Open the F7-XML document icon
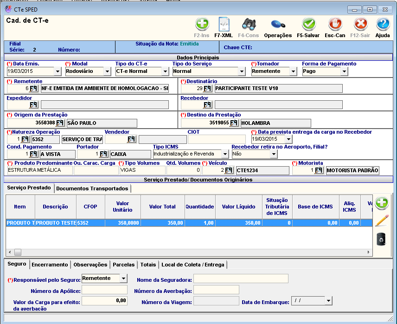Image resolution: width=397 pixels, height=324 pixels. [x=224, y=24]
